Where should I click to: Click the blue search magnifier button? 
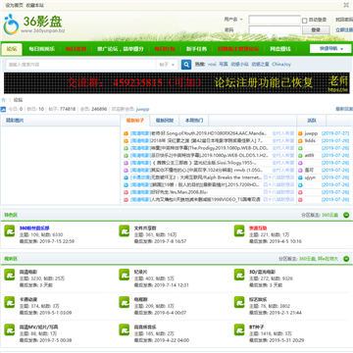[x=186, y=65]
